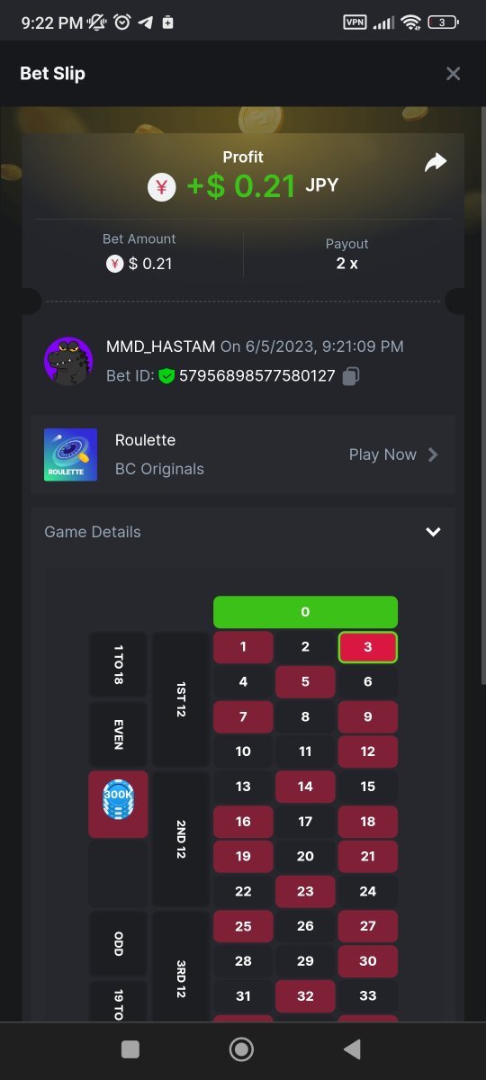Image resolution: width=486 pixels, height=1080 pixels.
Task: Tap the Android recent apps square
Action: (x=130, y=1049)
